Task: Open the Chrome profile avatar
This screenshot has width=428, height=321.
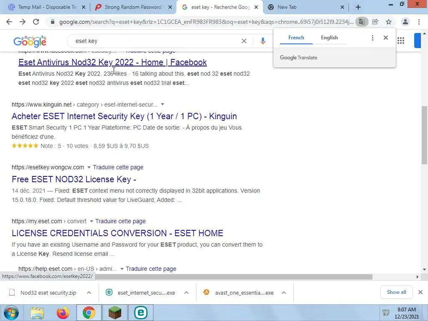Action: tap(405, 22)
